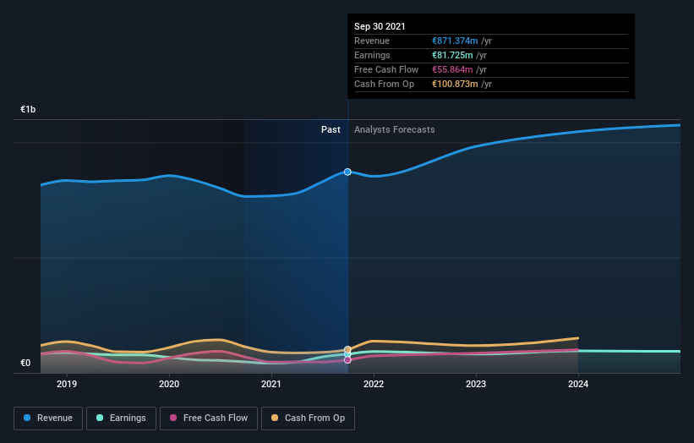Click the €55.864m free cash flow value
This screenshot has width=694, height=443.
[452, 69]
